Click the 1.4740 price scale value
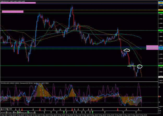This screenshot has width=163, height=116. [161, 59]
